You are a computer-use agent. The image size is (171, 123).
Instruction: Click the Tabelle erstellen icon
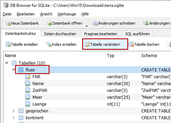point(8,44)
